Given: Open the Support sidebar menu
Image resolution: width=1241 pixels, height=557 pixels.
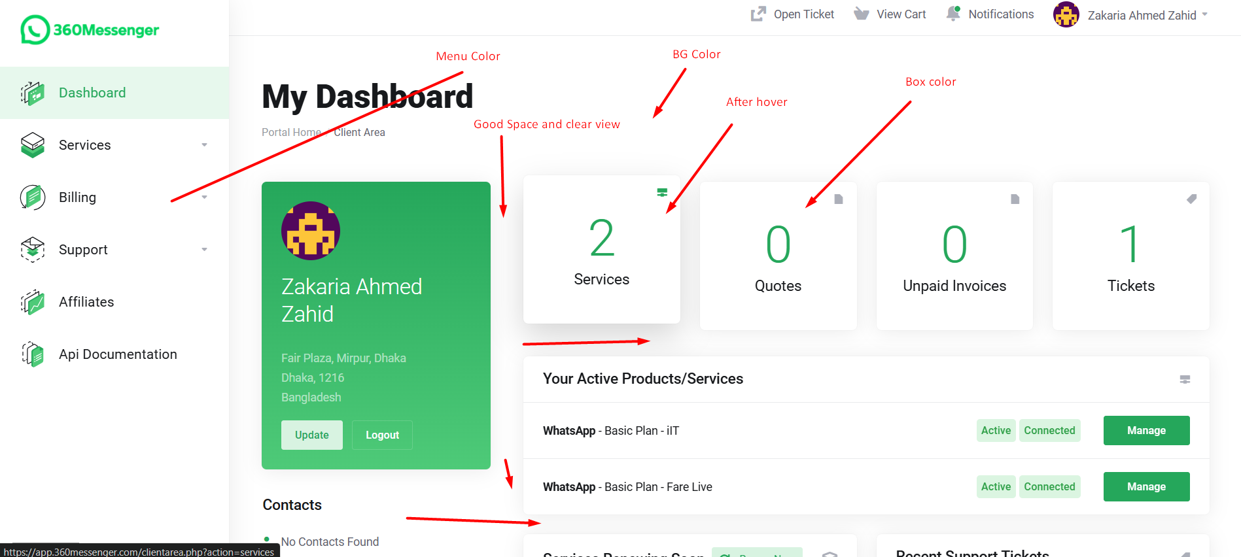Looking at the screenshot, I should click(x=114, y=250).
